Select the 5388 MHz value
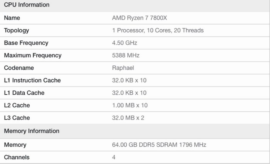The width and height of the screenshot is (270, 164). click(126, 55)
